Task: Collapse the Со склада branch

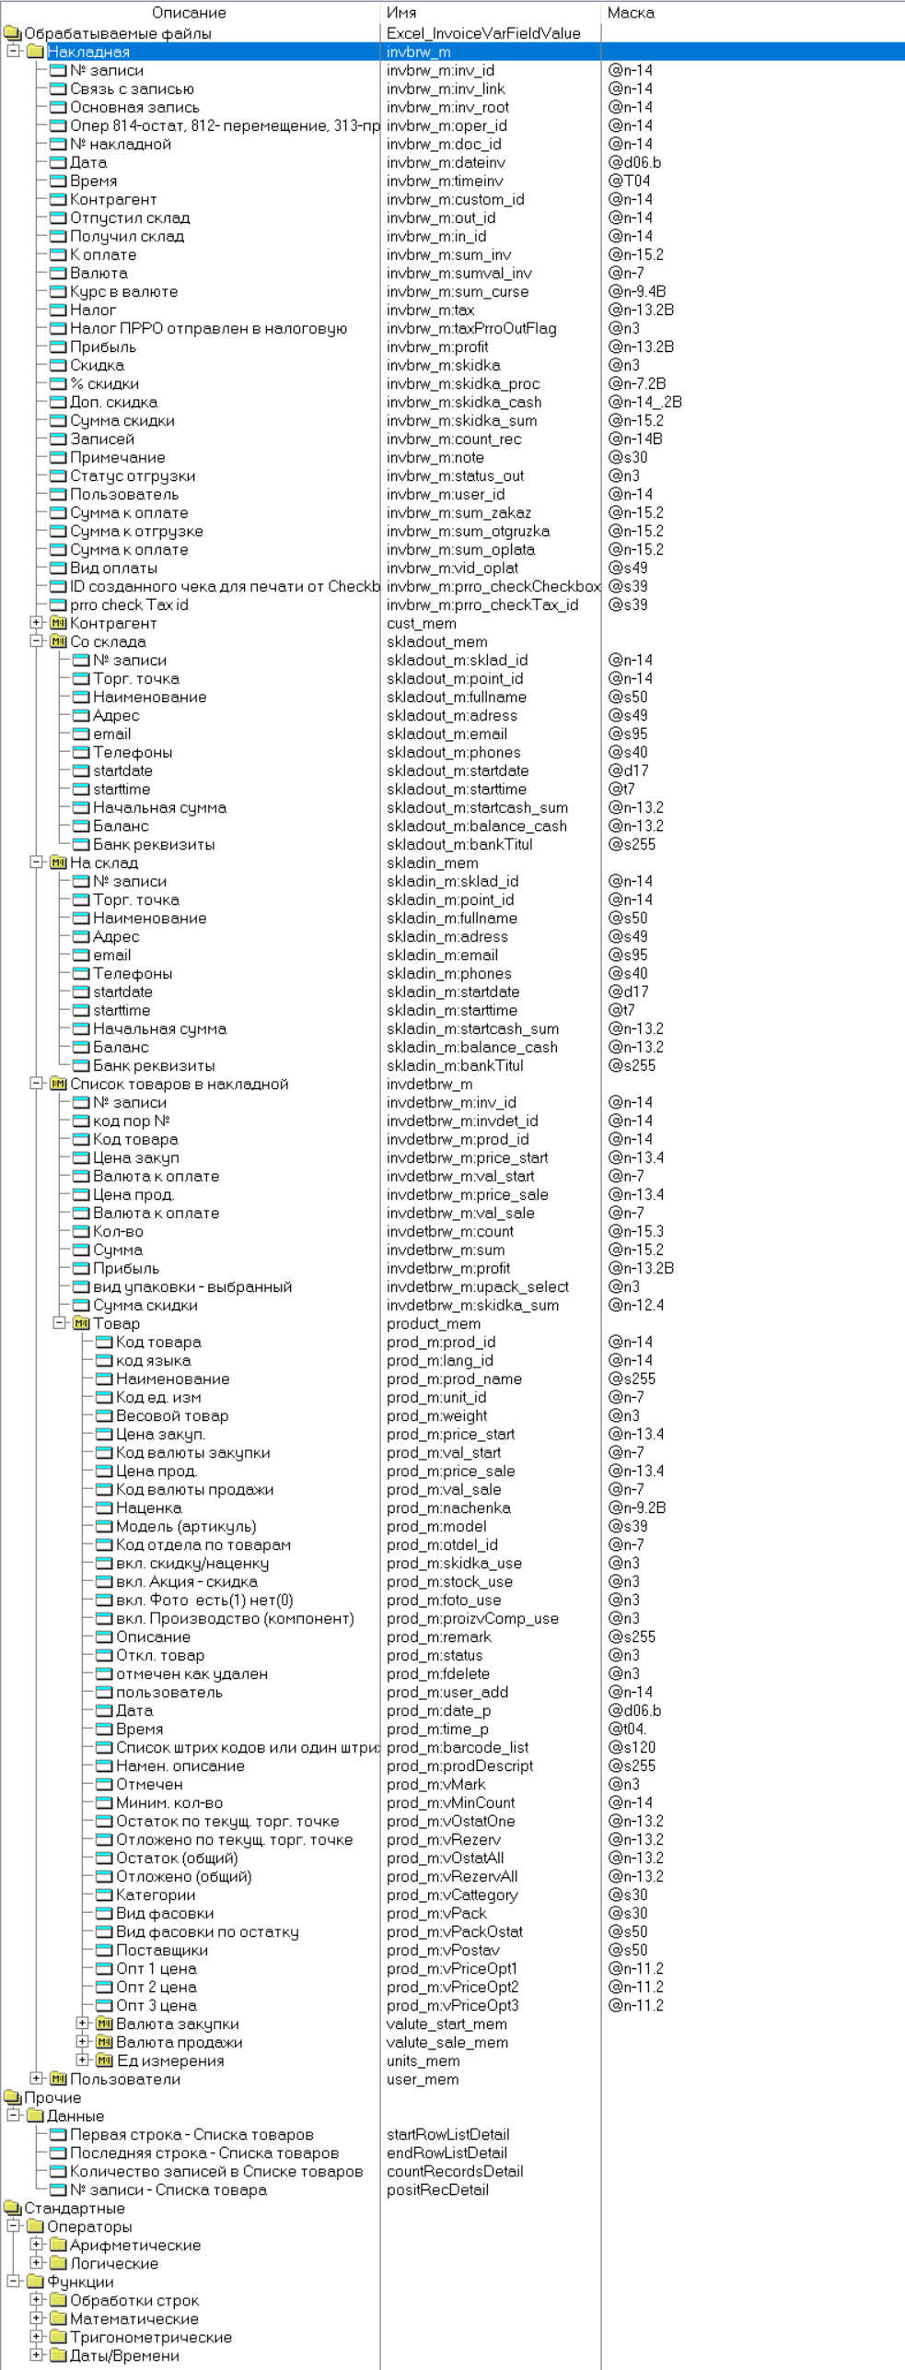Action: 36,641
